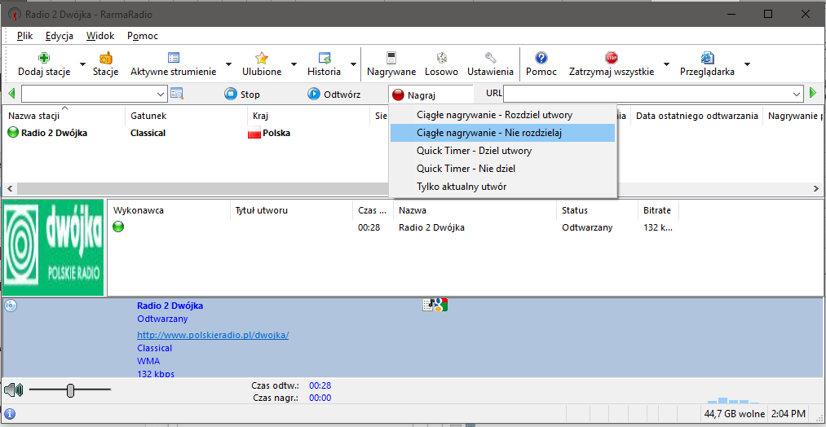Click the station list scroll left arrow
The height and width of the screenshot is (427, 826).
[9, 188]
